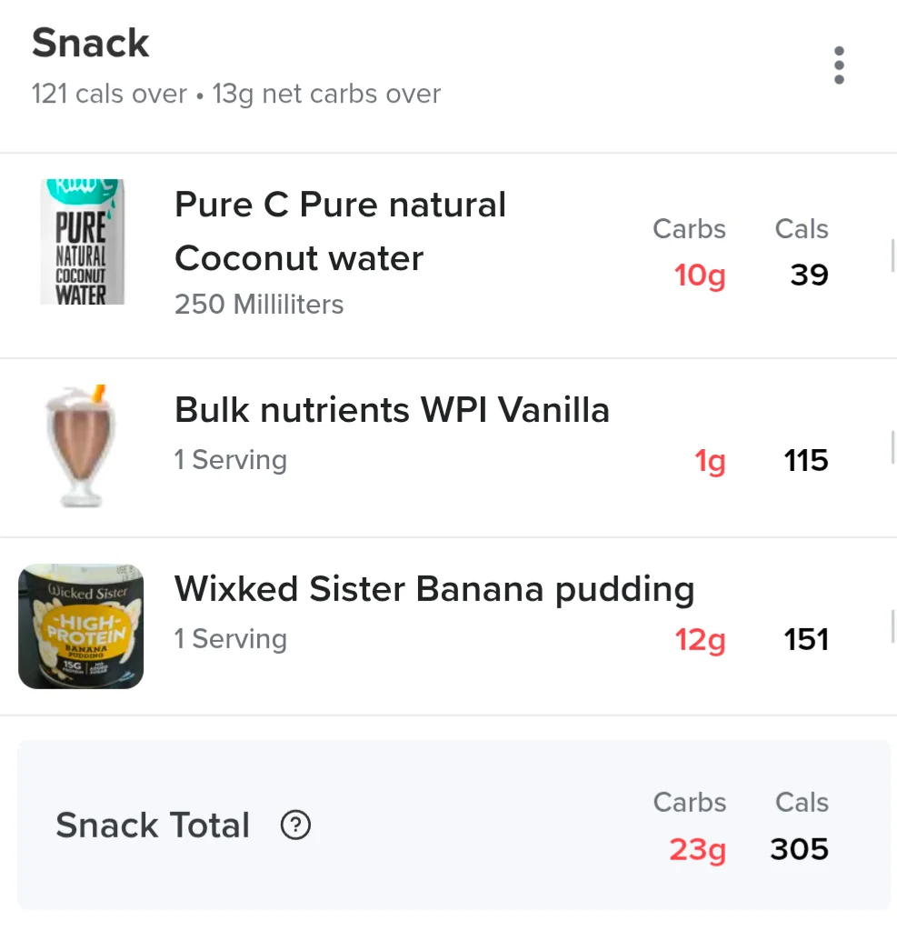
Task: Tap the Snack Total label
Action: 153,826
